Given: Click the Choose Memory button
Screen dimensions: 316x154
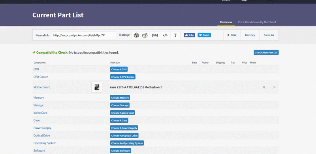Looking at the screenshot, I should click(120, 98).
